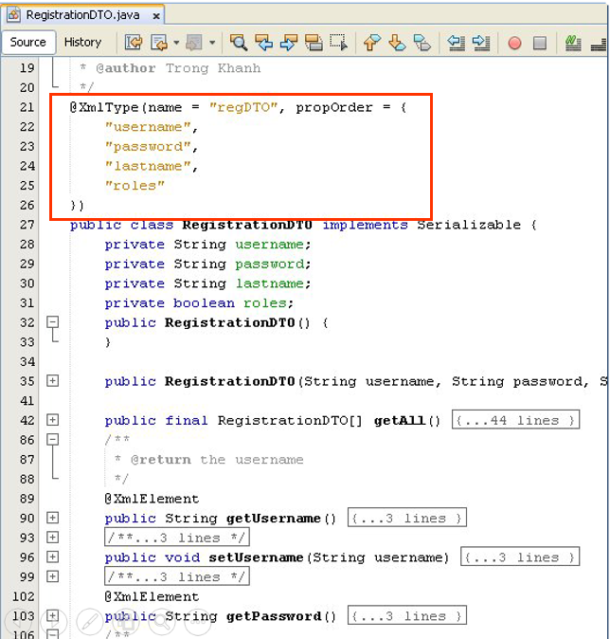Image resolution: width=610 pixels, height=639 pixels.
Task: Click the boolean 'roles' field declaration
Action: coord(264,303)
